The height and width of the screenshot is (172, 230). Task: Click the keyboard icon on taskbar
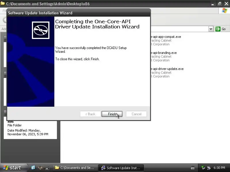pyautogui.click(x=193, y=168)
